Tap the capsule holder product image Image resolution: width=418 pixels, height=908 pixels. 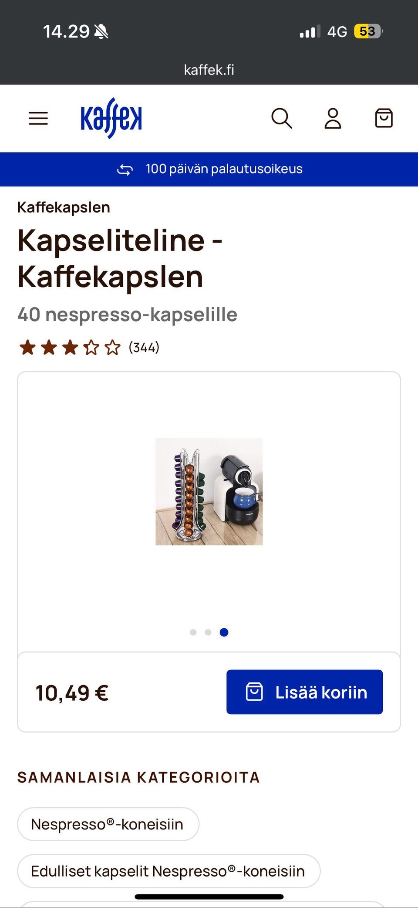point(209,492)
